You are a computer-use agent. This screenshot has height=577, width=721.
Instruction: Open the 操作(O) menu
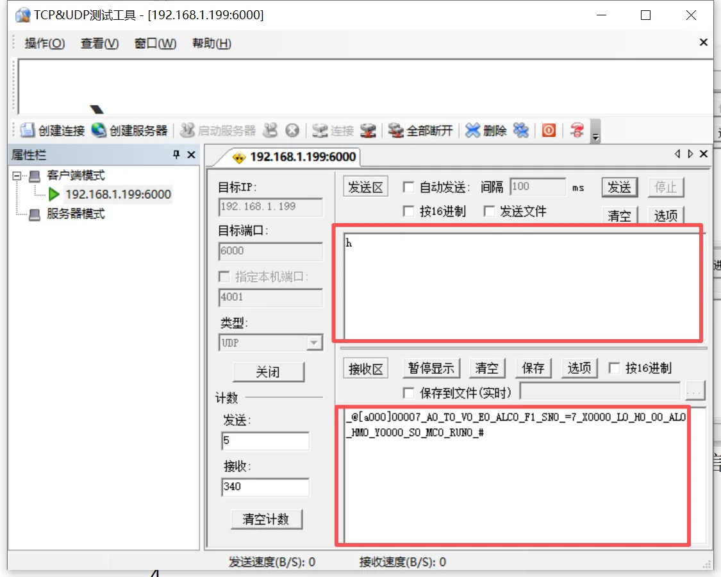(45, 43)
